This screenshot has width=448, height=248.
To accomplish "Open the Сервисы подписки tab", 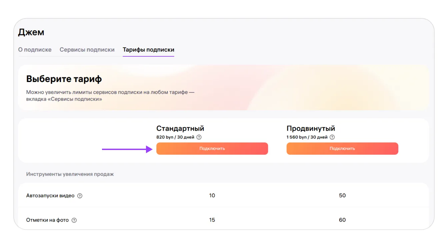I will point(87,50).
